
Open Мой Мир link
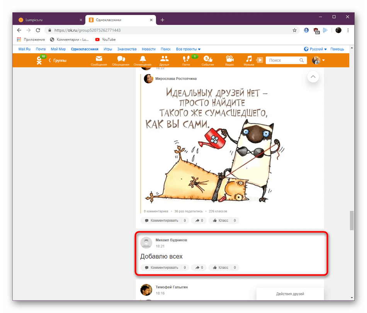pyautogui.click(x=58, y=49)
